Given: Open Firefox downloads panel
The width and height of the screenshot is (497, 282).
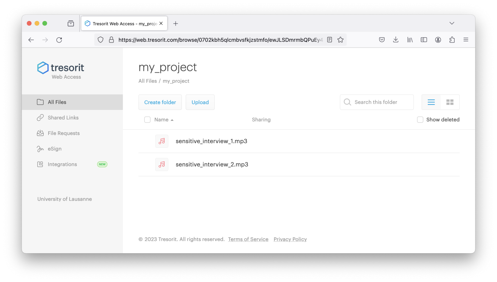Looking at the screenshot, I should click(x=396, y=40).
